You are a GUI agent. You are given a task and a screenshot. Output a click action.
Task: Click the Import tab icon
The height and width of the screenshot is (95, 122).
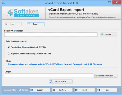coord(6,24)
